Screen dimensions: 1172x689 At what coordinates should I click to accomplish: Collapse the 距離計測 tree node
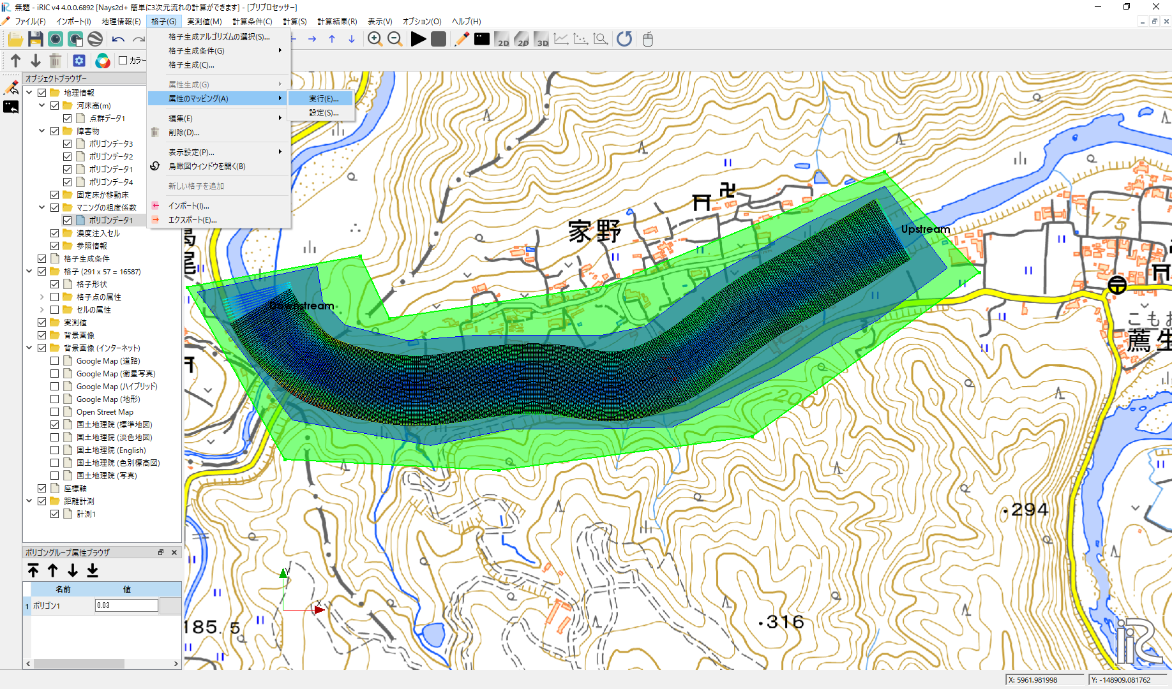[x=29, y=501]
